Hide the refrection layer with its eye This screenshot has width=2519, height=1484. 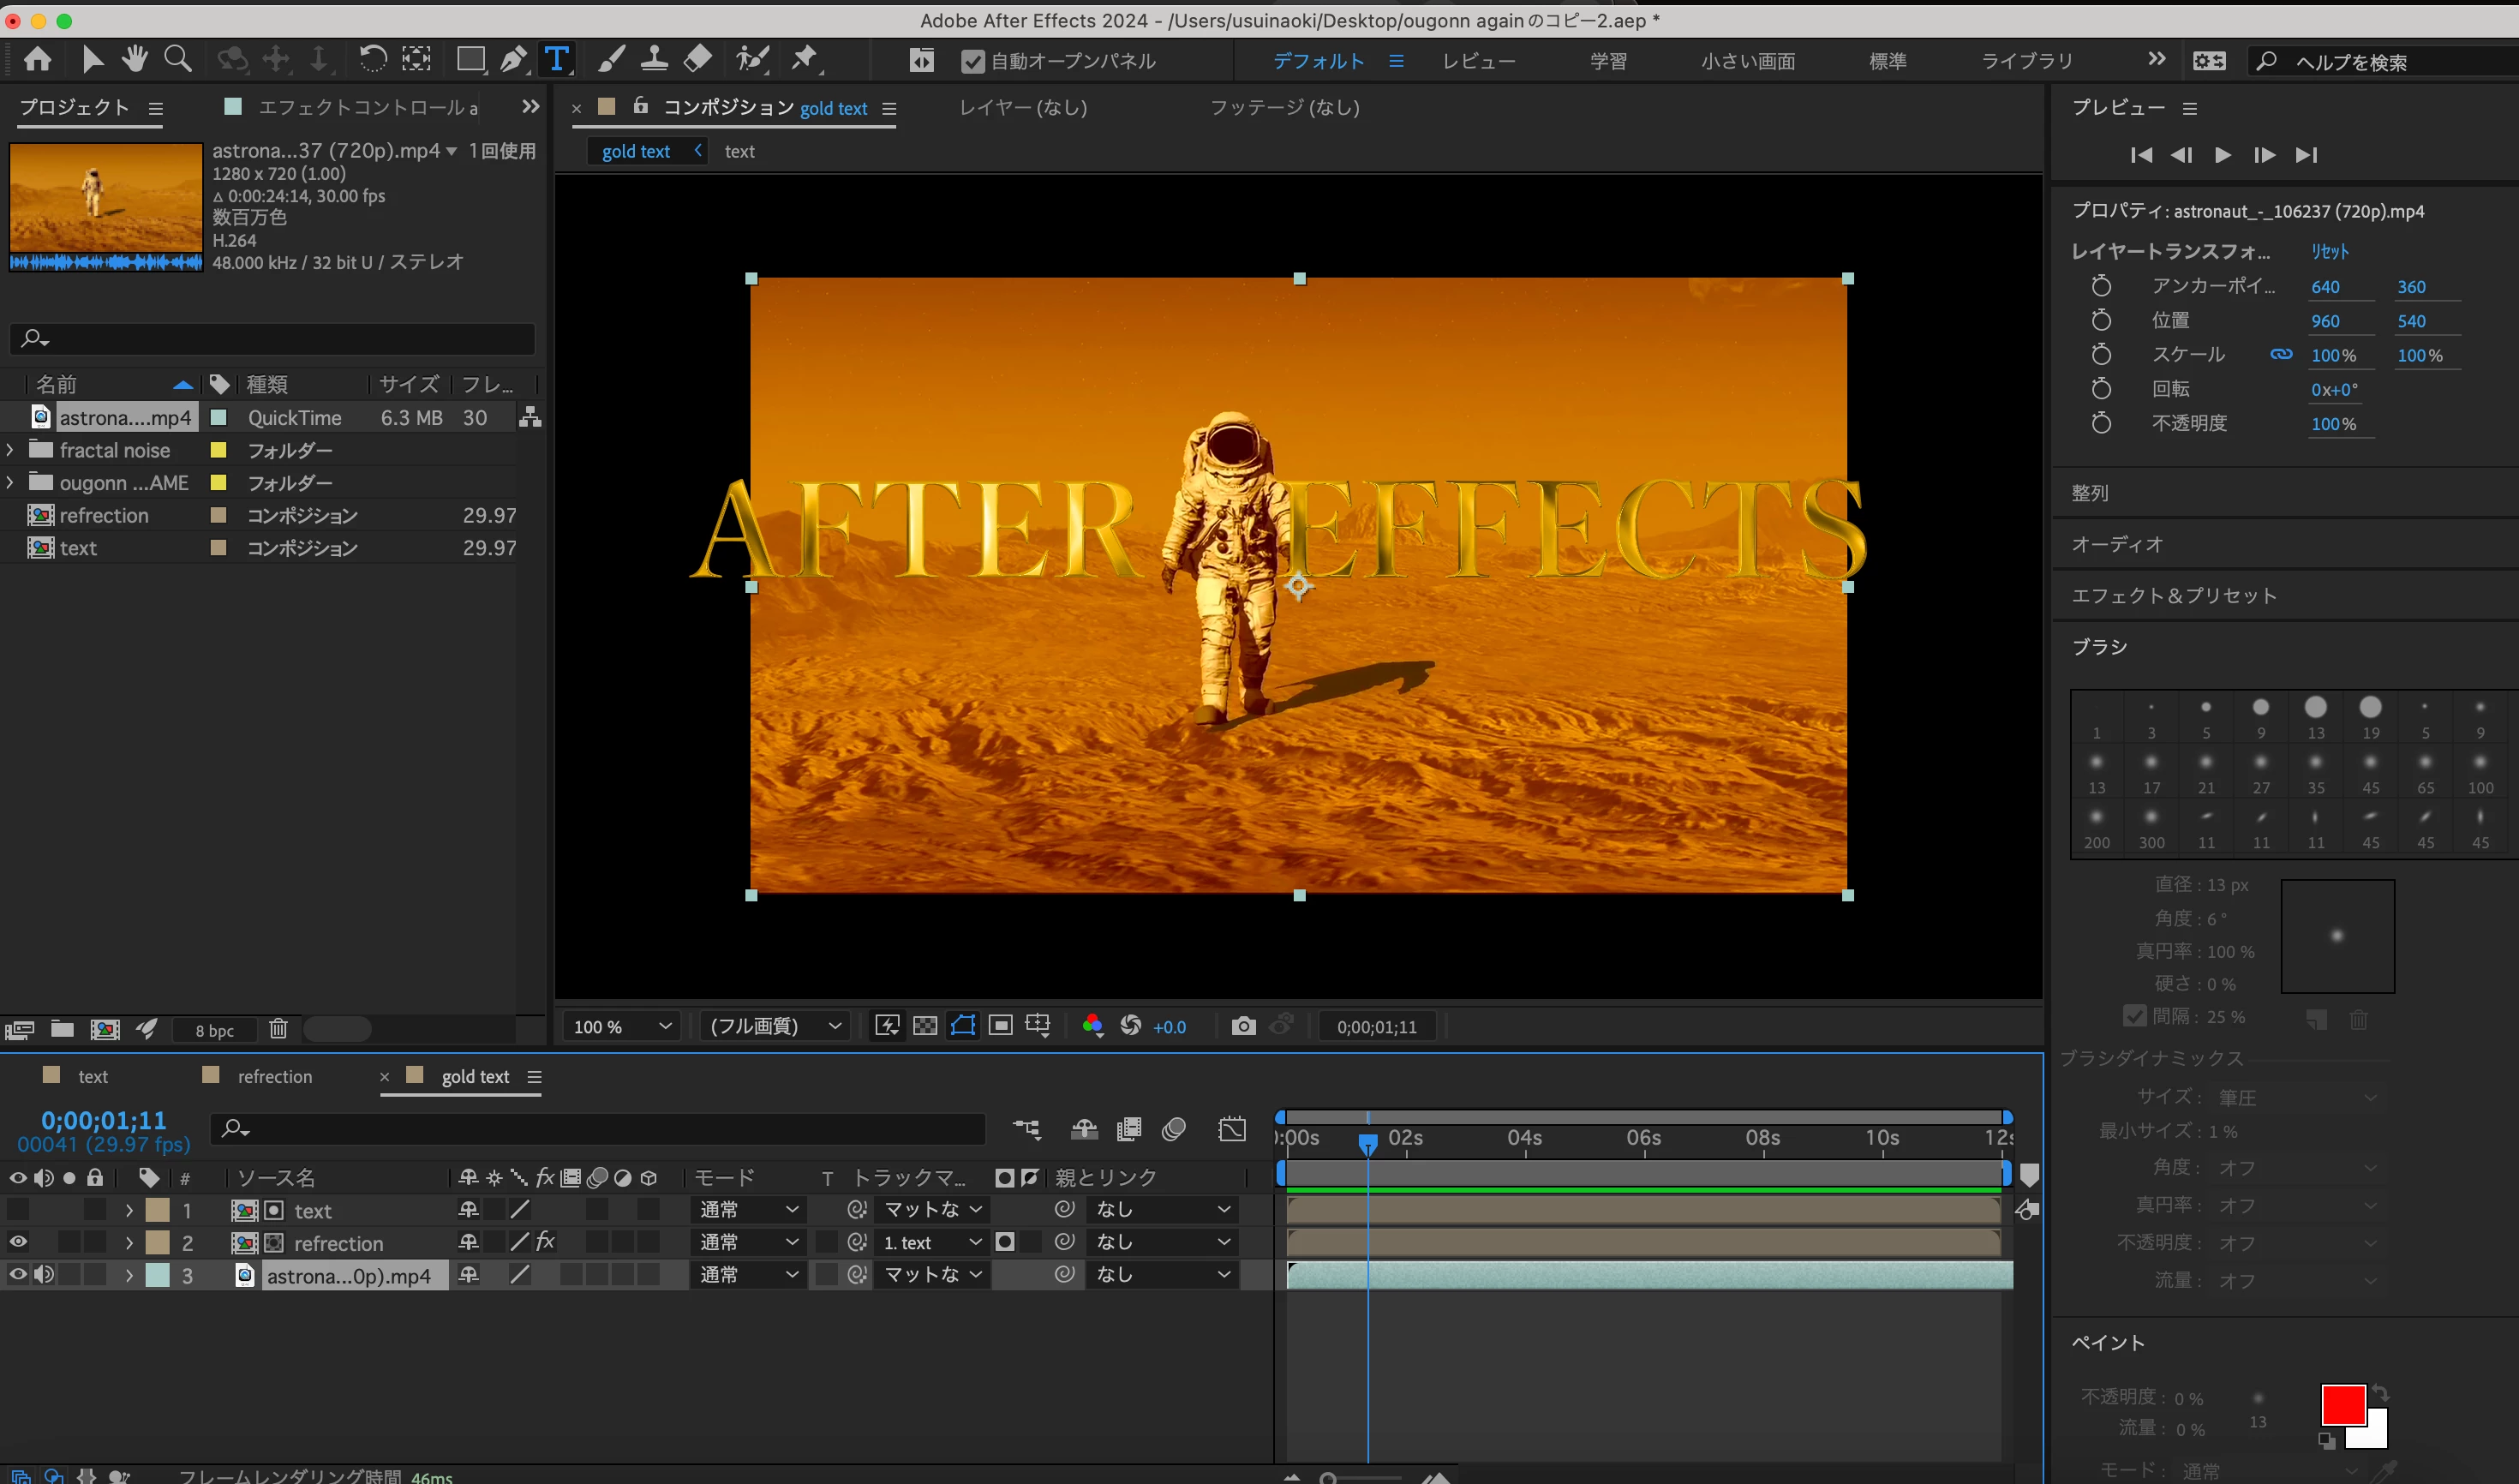[x=18, y=1242]
